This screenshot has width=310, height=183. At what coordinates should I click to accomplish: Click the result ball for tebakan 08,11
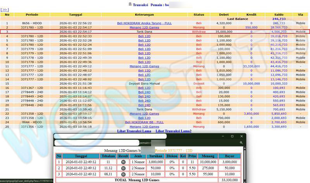pyautogui.click(x=123, y=174)
